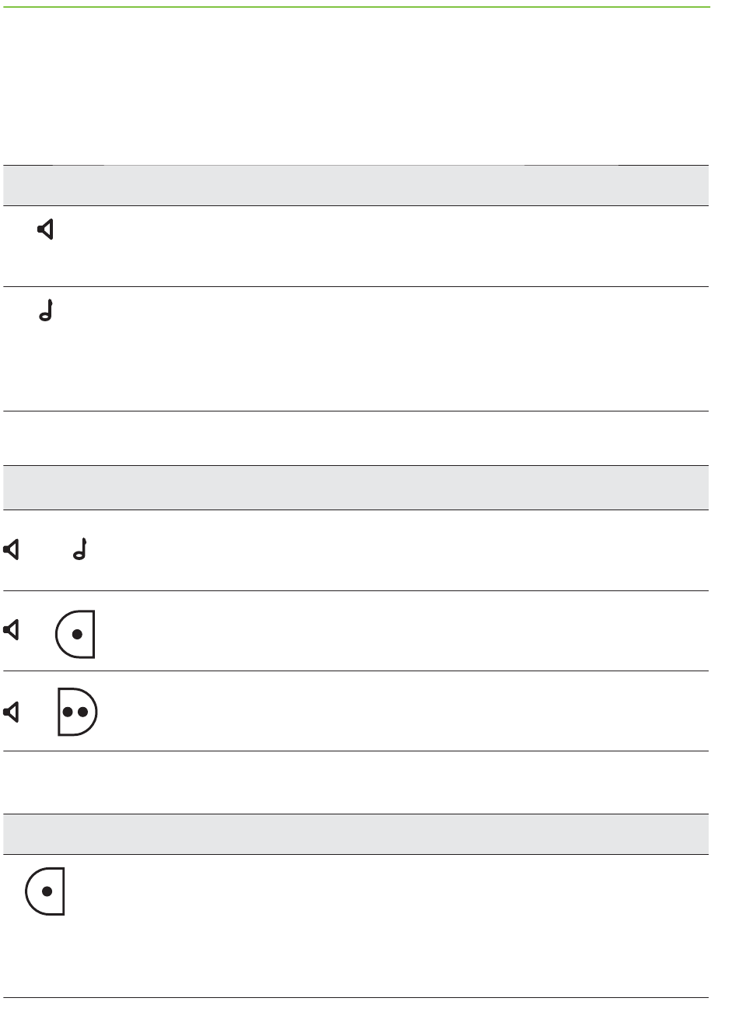Image resolution: width=739 pixels, height=1033 pixels.
Task: Click the empty cell right of the double-dot key row
Action: coord(405,711)
